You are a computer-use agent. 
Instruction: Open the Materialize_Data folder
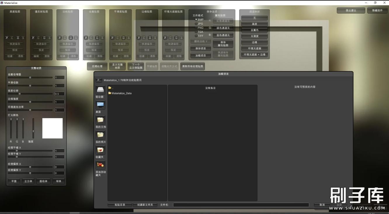pos(121,93)
